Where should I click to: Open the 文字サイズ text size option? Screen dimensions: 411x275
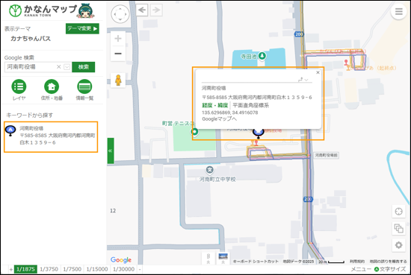390,269
